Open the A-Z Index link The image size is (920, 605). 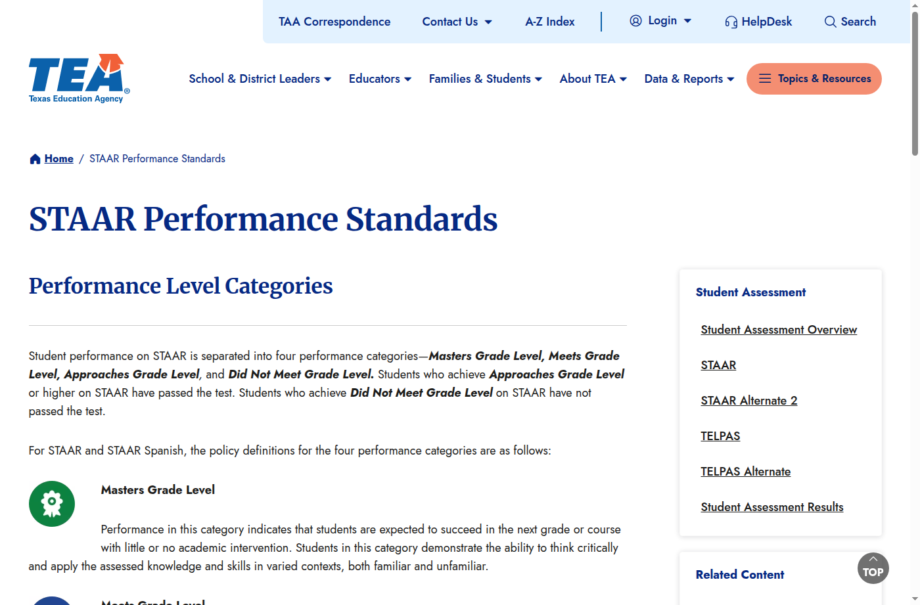[550, 22]
